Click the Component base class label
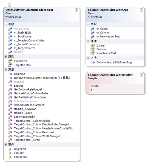This screenshot has width=148, height=165. [x=15, y=17]
